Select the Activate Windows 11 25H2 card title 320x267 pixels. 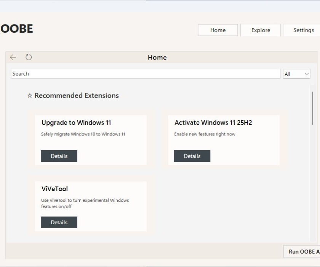click(213, 123)
